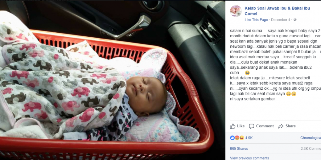The width and height of the screenshot is (321, 160).
Task: Click the angry reaction icon
Action: click(x=237, y=138)
